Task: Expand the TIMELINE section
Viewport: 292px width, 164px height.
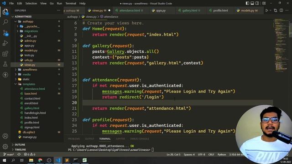Action: click(x=37, y=149)
